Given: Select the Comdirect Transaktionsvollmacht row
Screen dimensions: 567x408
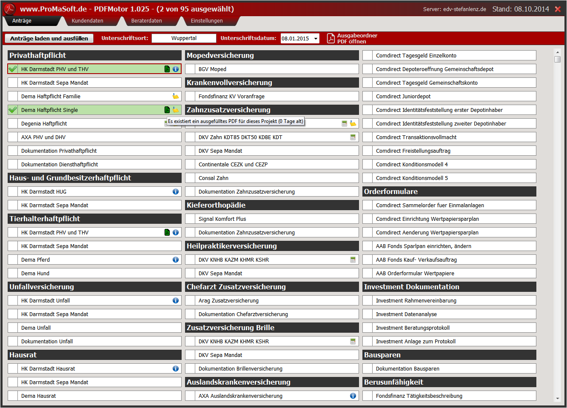Looking at the screenshot, I should tap(449, 137).
